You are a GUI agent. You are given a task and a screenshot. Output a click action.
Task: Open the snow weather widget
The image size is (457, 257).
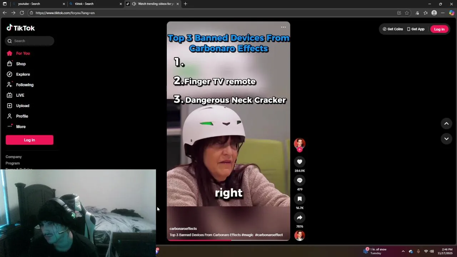(x=375, y=251)
